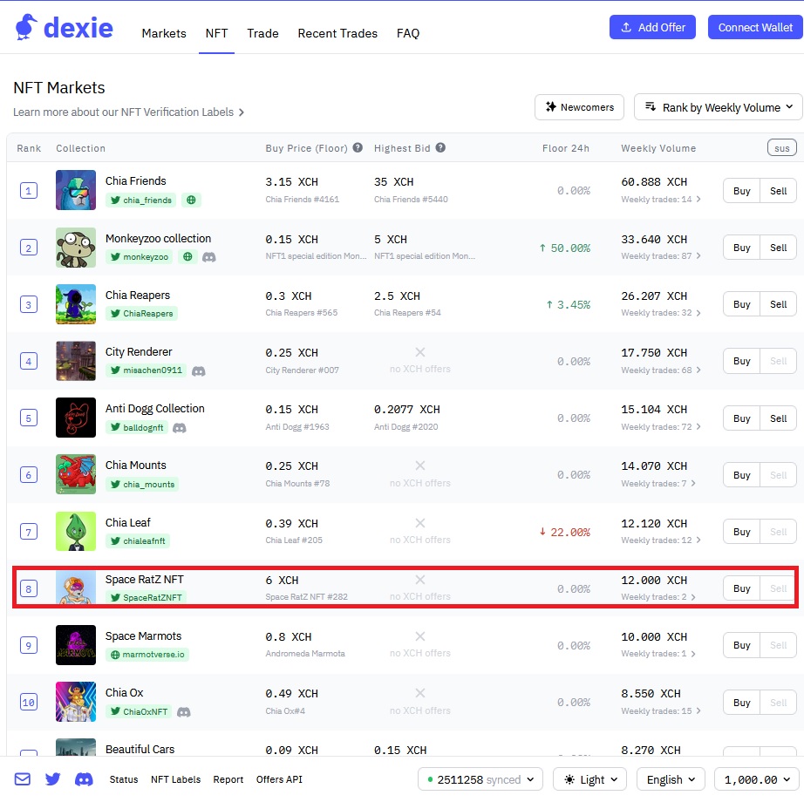The height and width of the screenshot is (802, 804).
Task: Open the English language dropdown
Action: coord(671,779)
